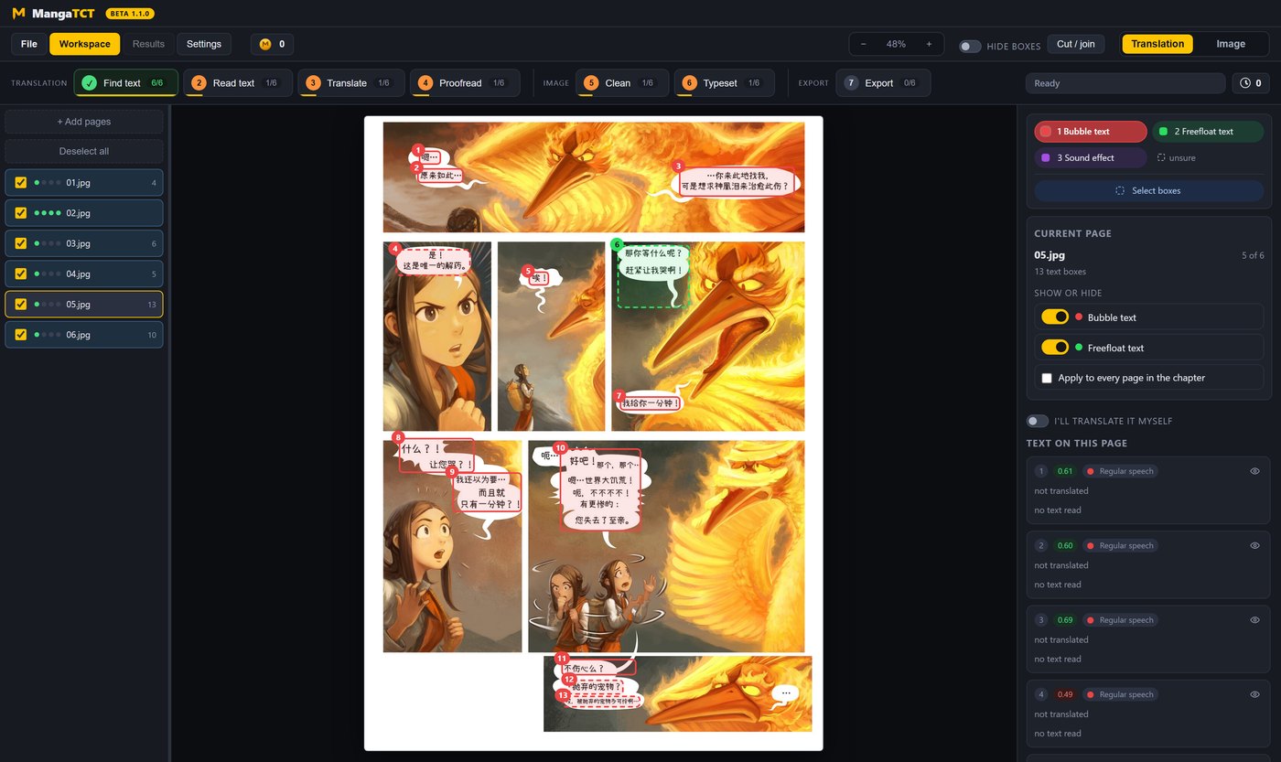Click Regular speech tag on box 4
The width and height of the screenshot is (1281, 762).
1120,694
